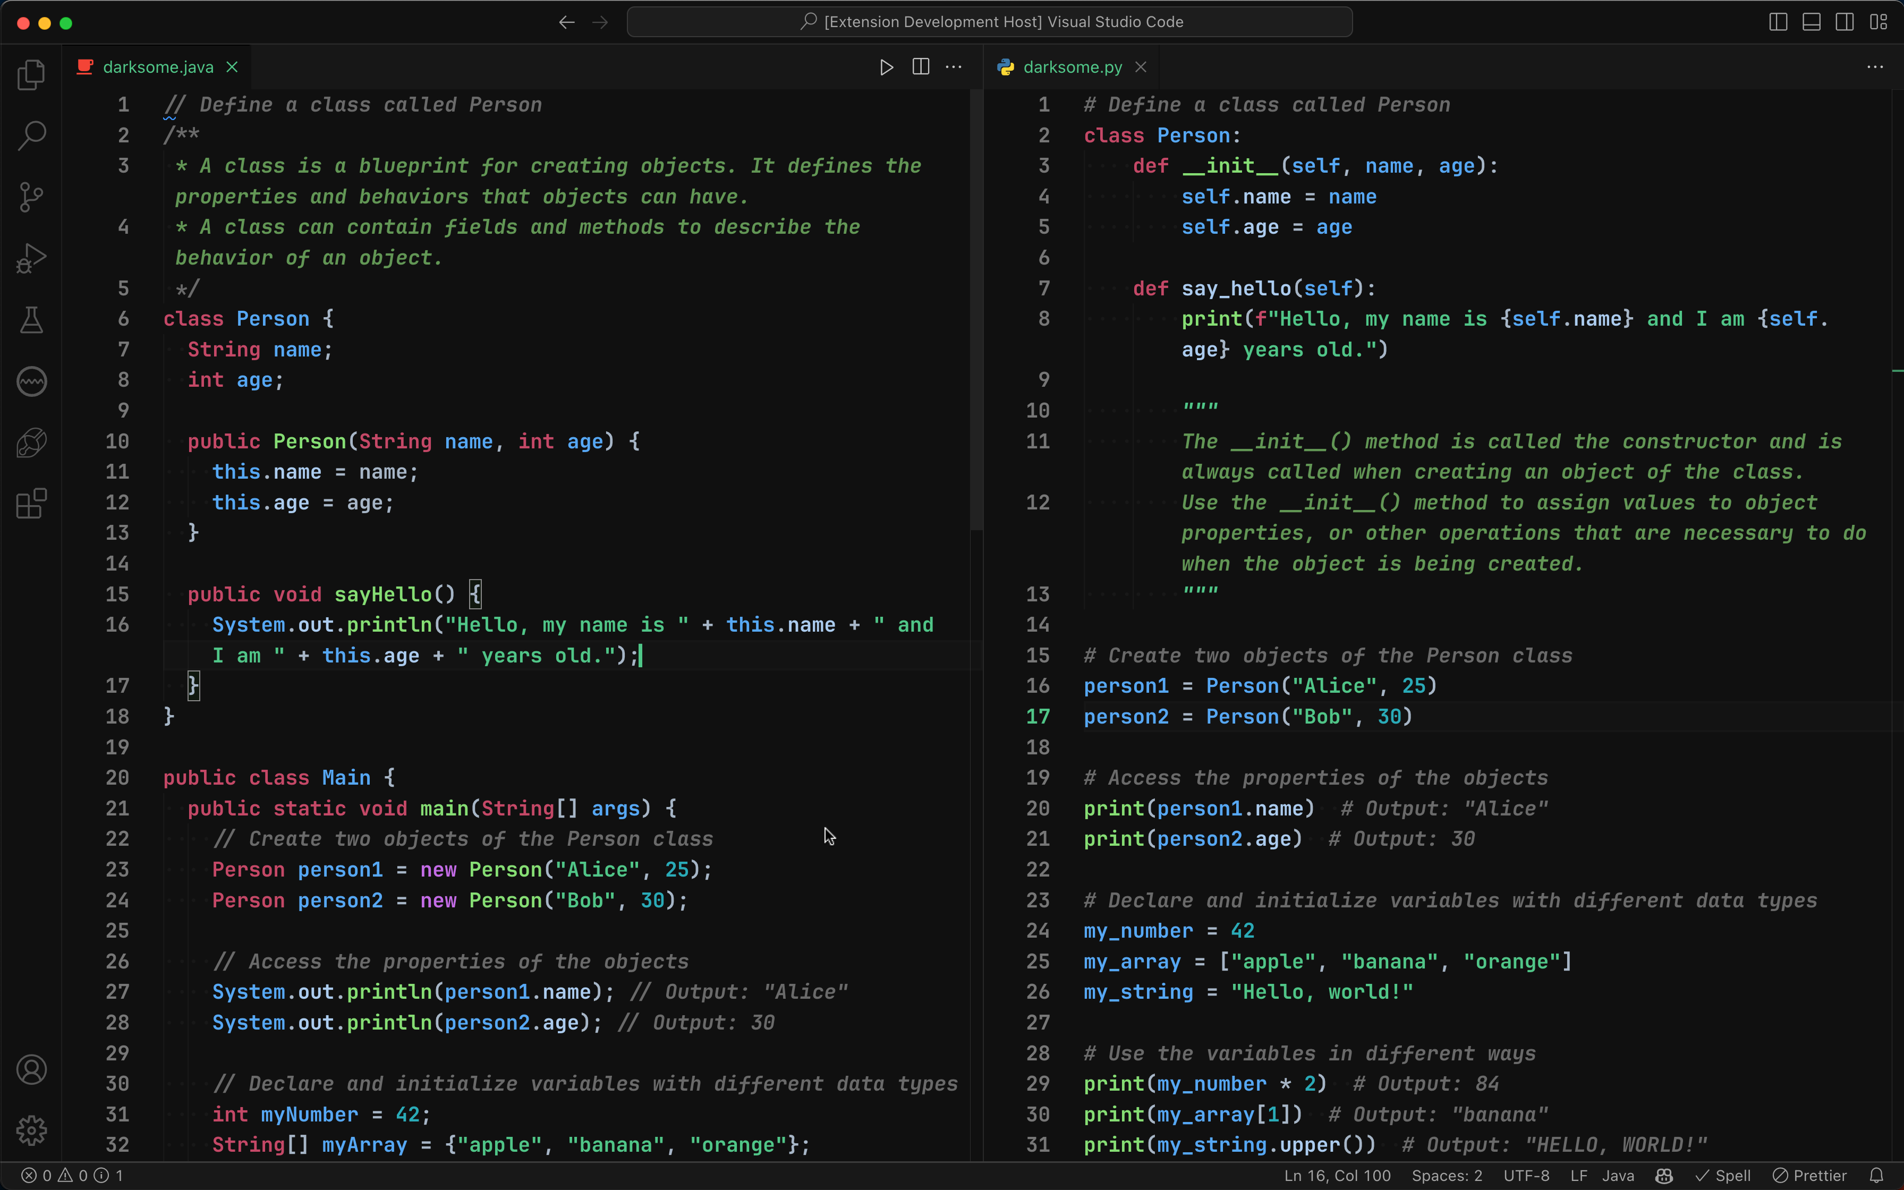Open the Search view icon
The image size is (1904, 1190).
click(31, 135)
